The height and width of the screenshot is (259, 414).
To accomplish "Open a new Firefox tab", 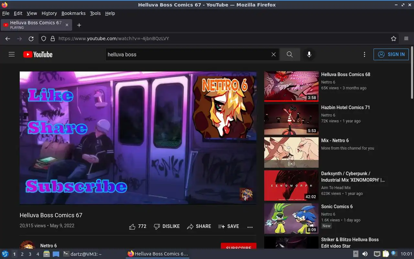I will (x=79, y=25).
